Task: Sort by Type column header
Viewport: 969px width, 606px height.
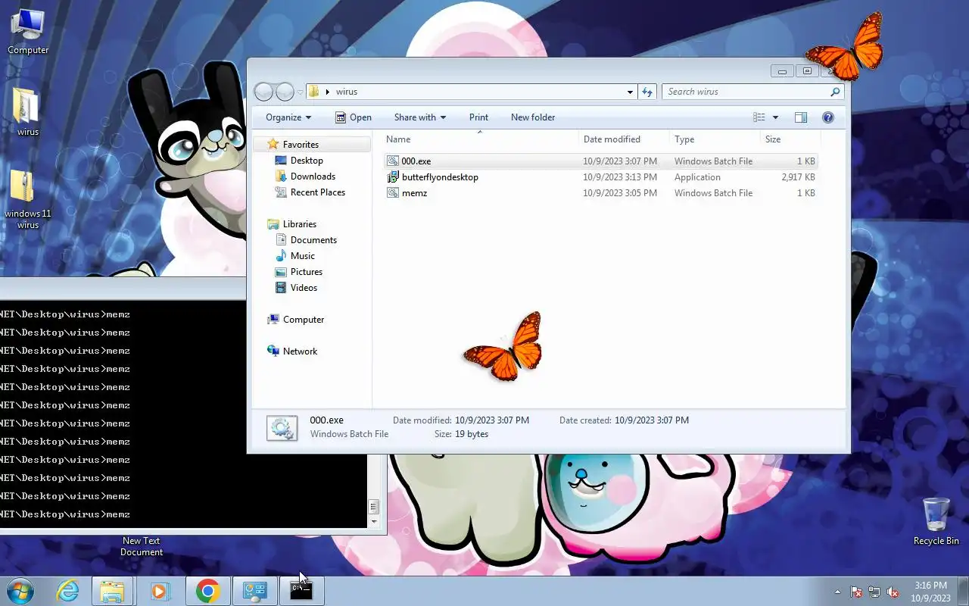Action: (715, 139)
